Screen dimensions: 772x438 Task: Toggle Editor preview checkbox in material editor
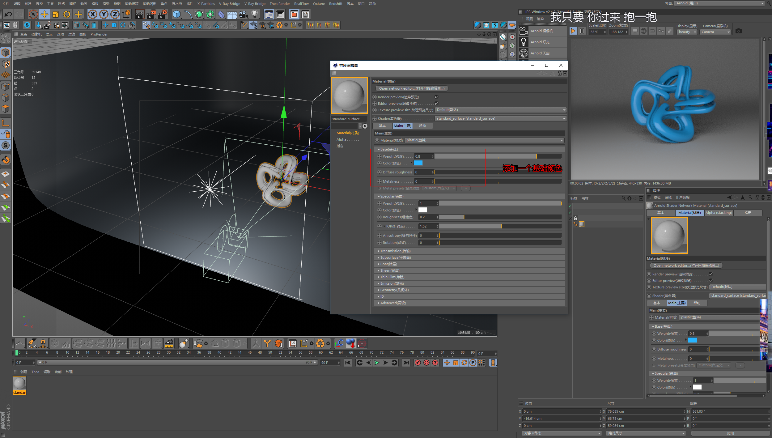(436, 104)
